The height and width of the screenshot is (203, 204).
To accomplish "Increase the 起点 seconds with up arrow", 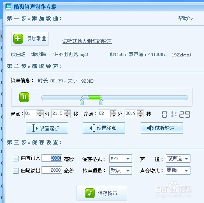I will point(67,112).
